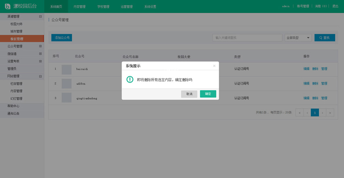Viewport: 344px width, 178px height.
Task: Click the keyword search input field
Action: tap(247, 37)
